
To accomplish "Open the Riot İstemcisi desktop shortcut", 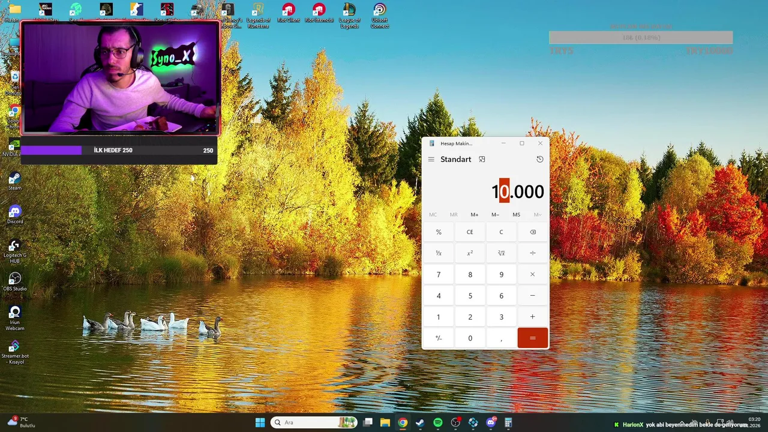I will click(x=319, y=14).
